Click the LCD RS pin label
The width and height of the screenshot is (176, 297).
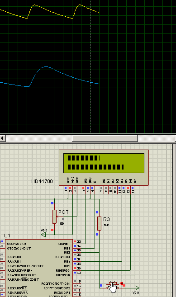click(86, 180)
